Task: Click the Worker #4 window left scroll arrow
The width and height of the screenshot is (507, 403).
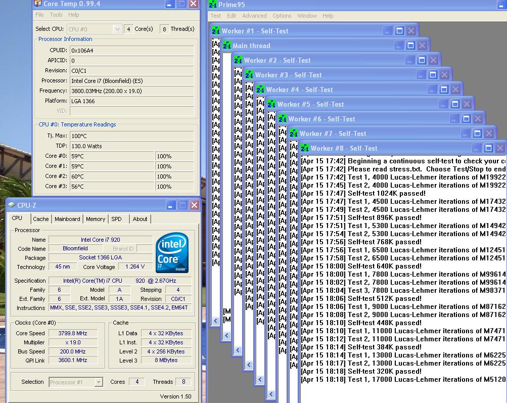Action: (260, 379)
